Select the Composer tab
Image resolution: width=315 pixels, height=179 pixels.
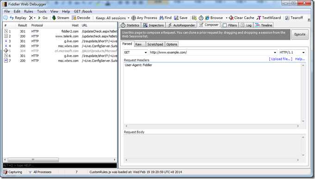209,25
